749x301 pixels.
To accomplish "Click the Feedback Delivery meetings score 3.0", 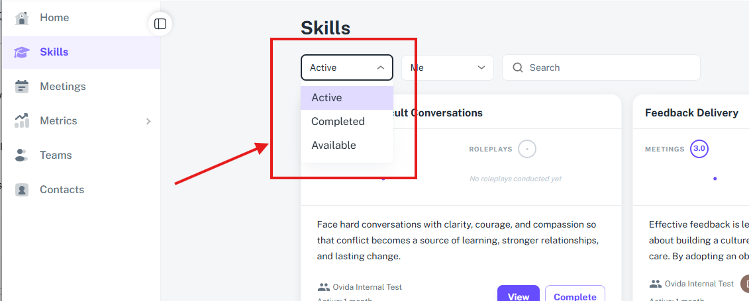I will tap(699, 149).
